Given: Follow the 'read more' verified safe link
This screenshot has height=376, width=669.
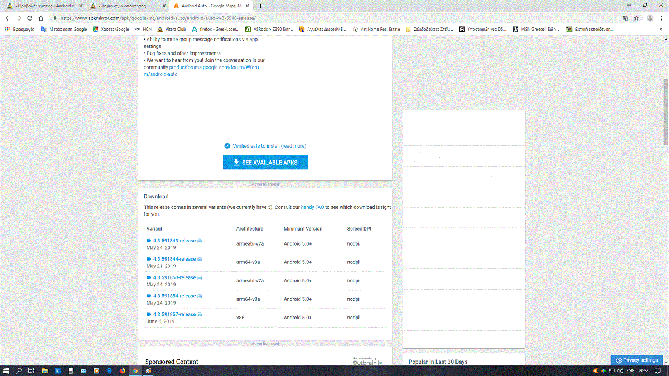Looking at the screenshot, I should coord(293,146).
